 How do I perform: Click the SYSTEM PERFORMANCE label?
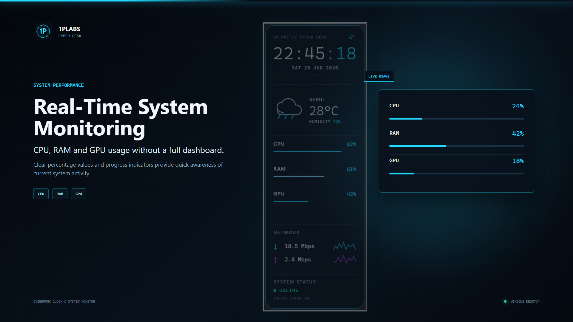[58, 85]
